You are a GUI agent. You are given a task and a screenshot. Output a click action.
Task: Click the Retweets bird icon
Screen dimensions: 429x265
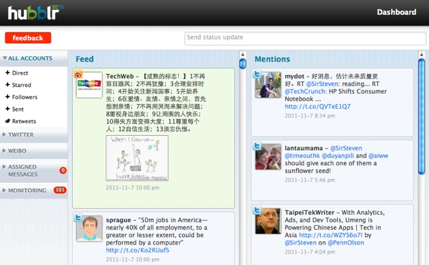(x=7, y=121)
